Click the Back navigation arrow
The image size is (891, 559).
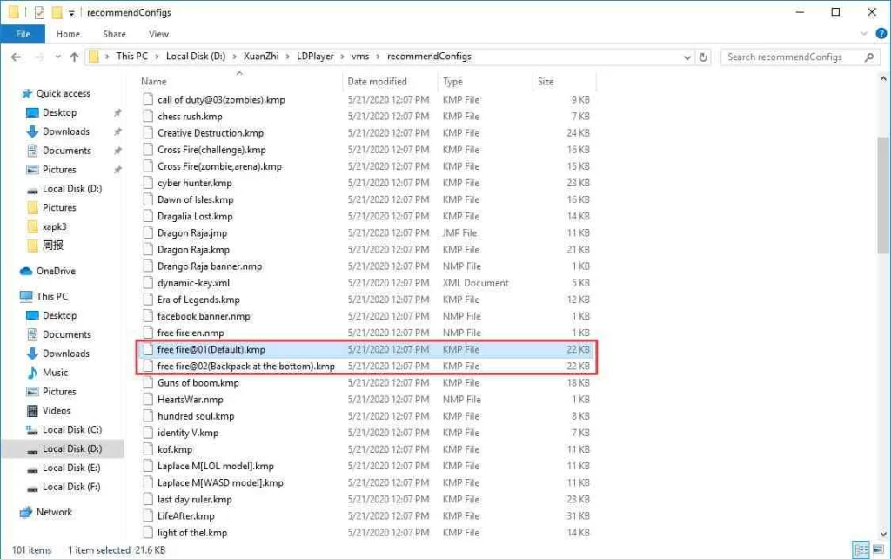(16, 57)
